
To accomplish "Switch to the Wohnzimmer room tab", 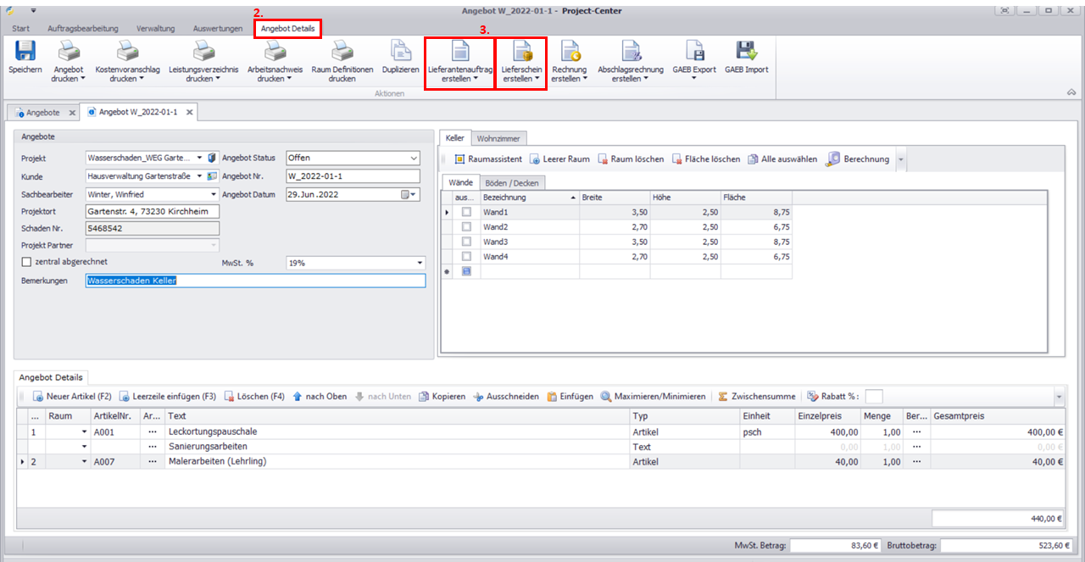I will [x=499, y=138].
